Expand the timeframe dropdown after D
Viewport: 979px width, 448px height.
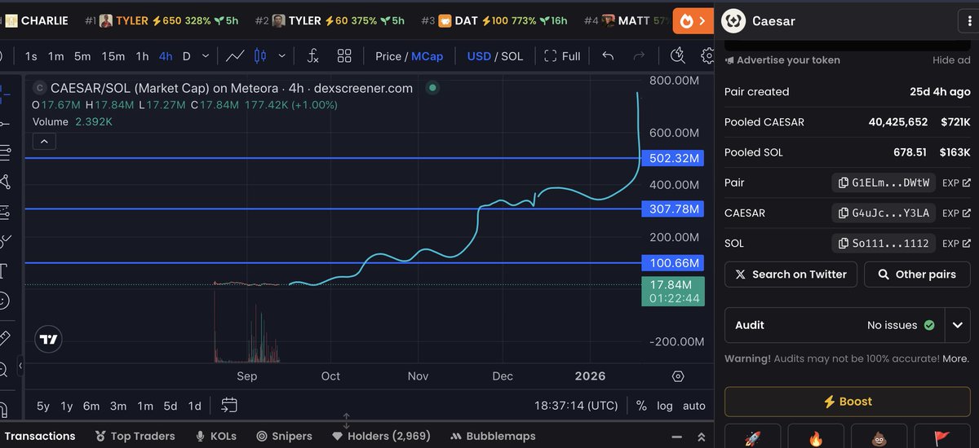(x=206, y=56)
